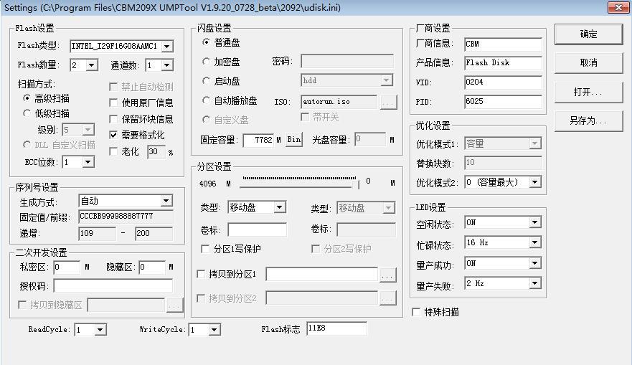632x365 pixels.
Task: Click the partition size slider track
Action: 300,179
